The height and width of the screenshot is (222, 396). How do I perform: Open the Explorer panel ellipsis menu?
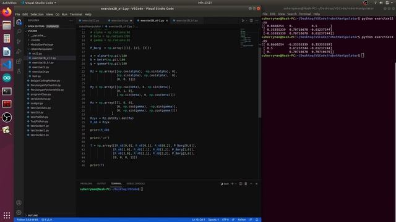point(71,20)
